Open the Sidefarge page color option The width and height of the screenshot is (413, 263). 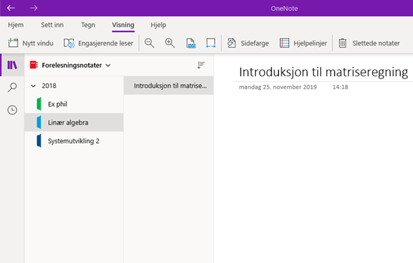[x=255, y=43]
